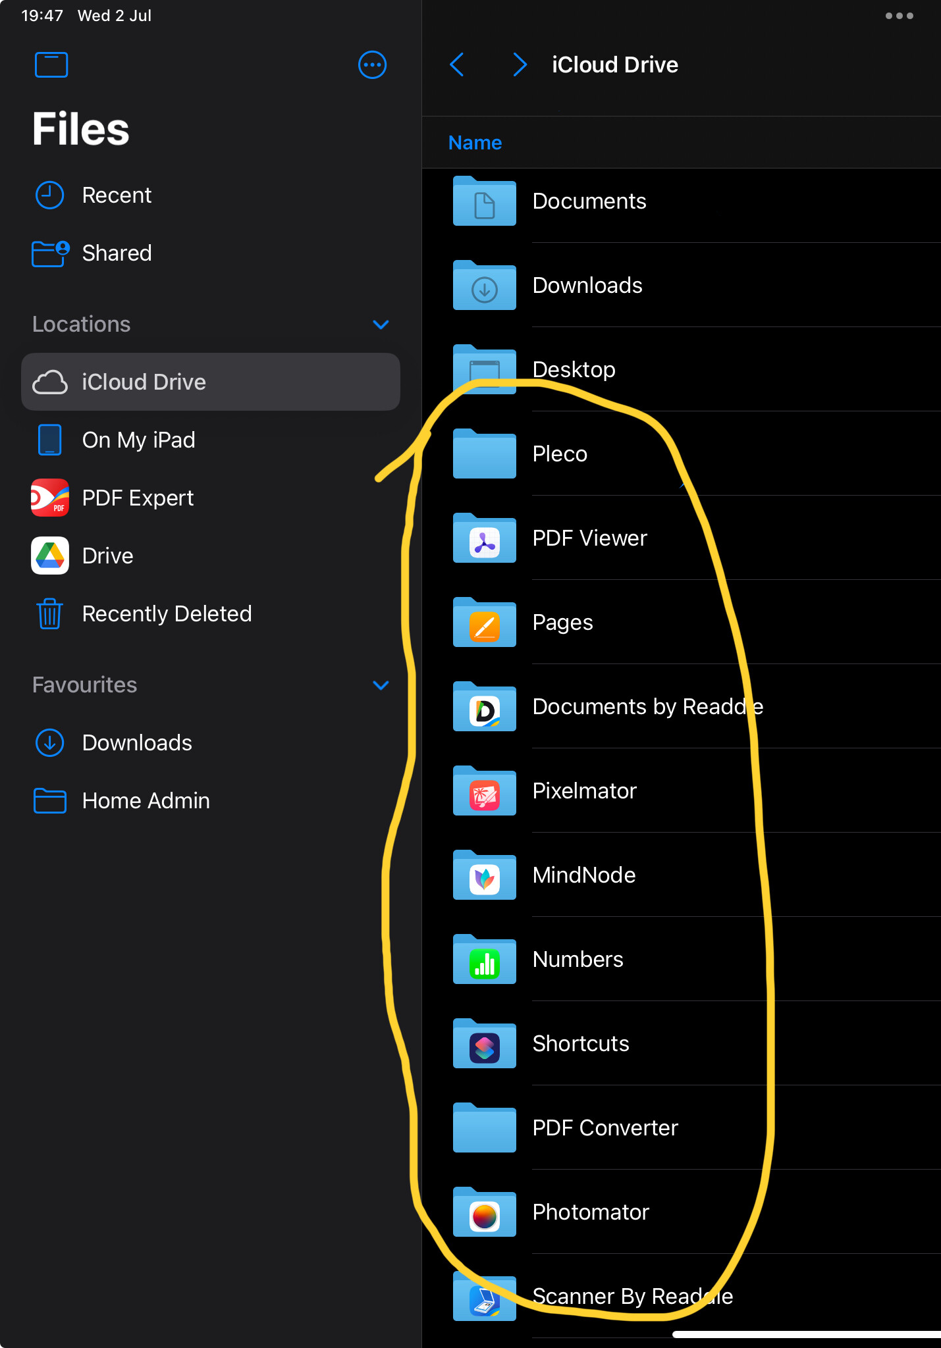This screenshot has height=1348, width=941.
Task: Click the On My iPad device icon
Action: [x=49, y=440]
